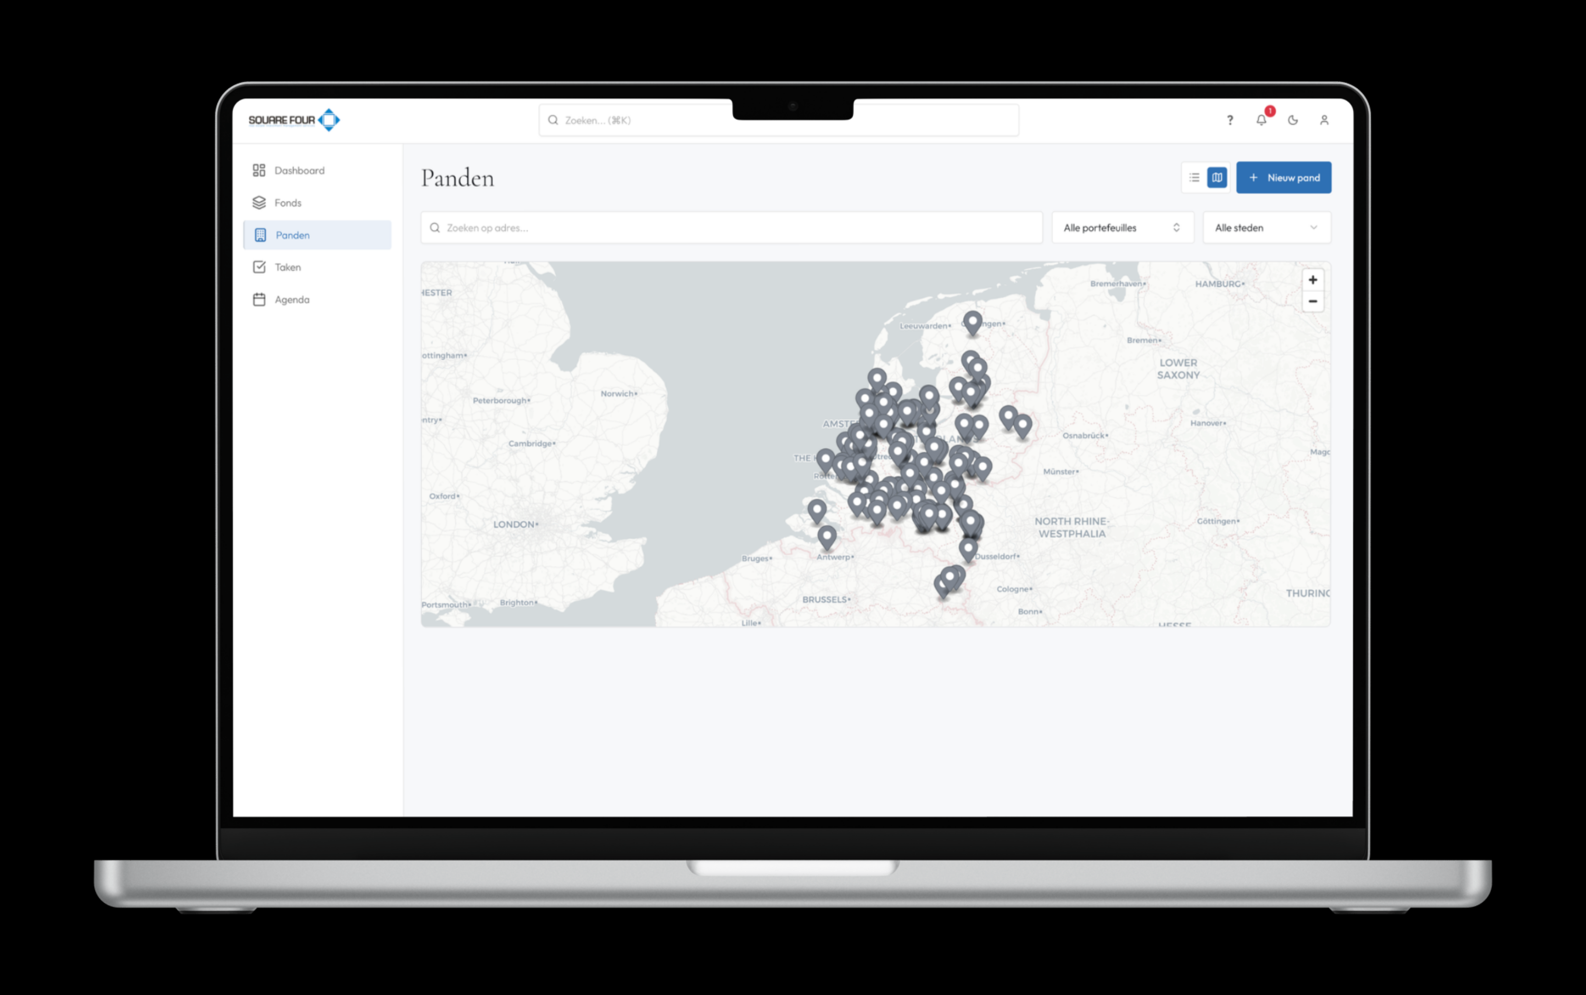1586x995 pixels.
Task: Select Taken in the navigation menu
Action: [x=288, y=267]
